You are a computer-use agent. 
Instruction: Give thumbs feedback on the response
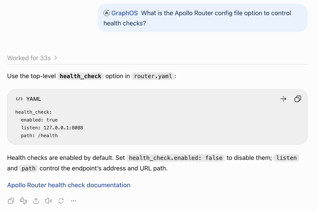[x=23, y=201]
